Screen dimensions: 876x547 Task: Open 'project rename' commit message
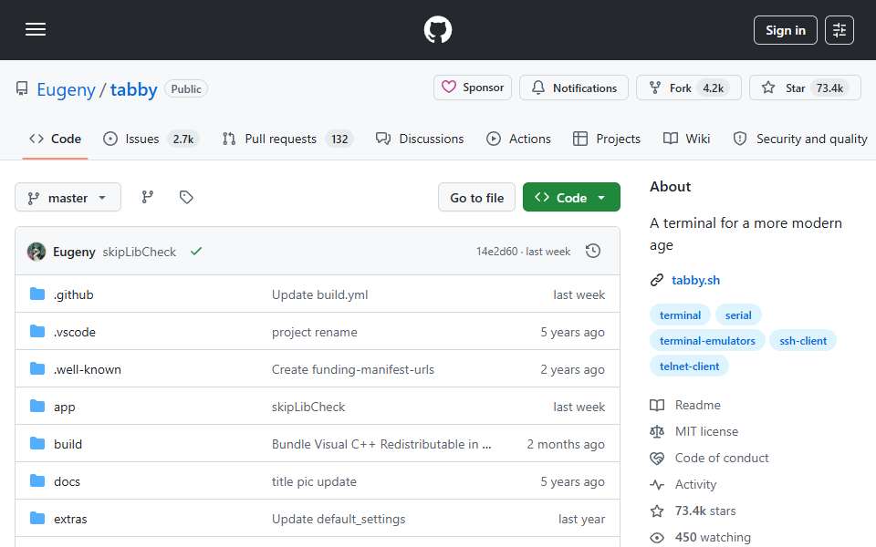314,332
